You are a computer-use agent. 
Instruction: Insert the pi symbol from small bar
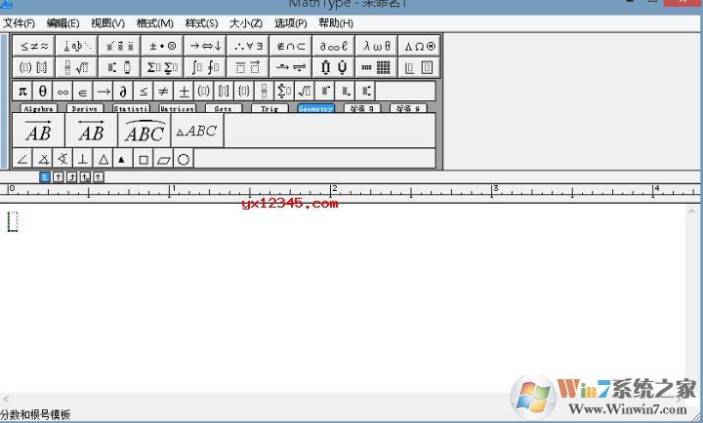pos(22,92)
